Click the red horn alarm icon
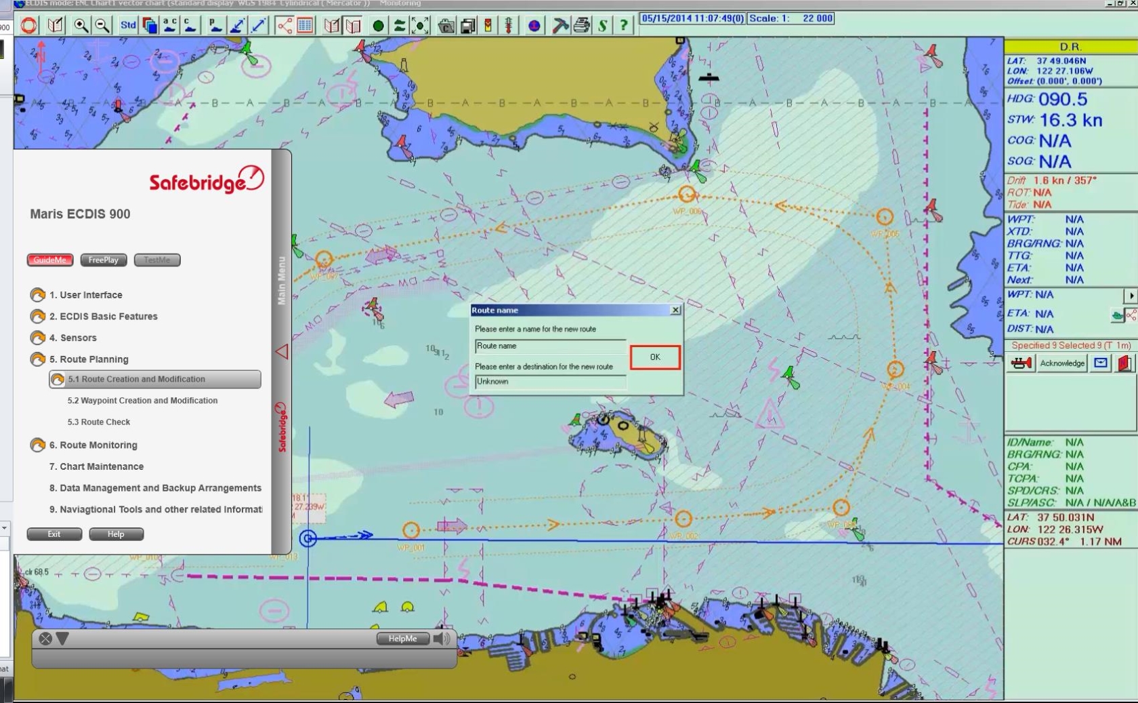 pyautogui.click(x=1021, y=363)
